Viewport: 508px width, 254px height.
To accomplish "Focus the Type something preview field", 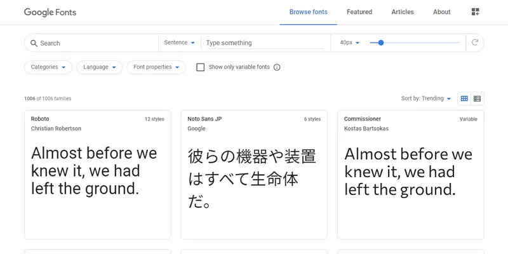I will [x=265, y=43].
